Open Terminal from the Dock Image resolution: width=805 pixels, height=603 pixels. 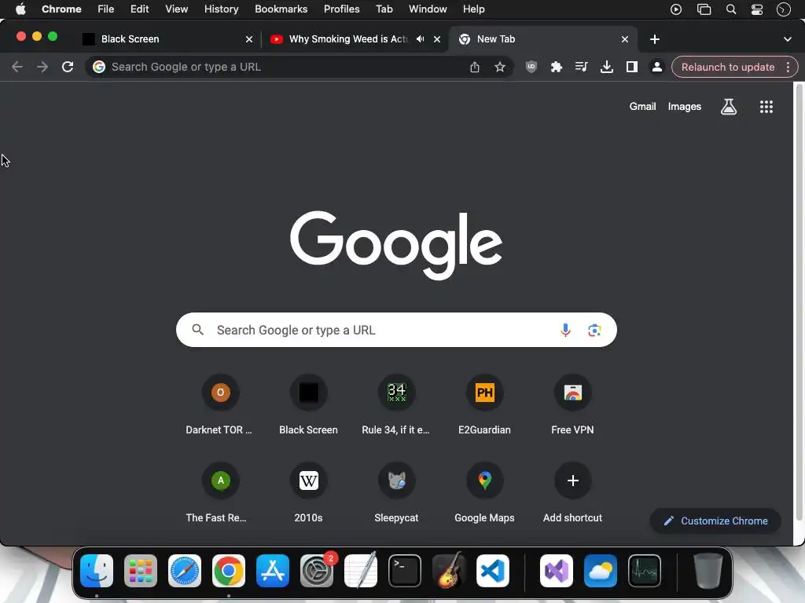tap(405, 570)
